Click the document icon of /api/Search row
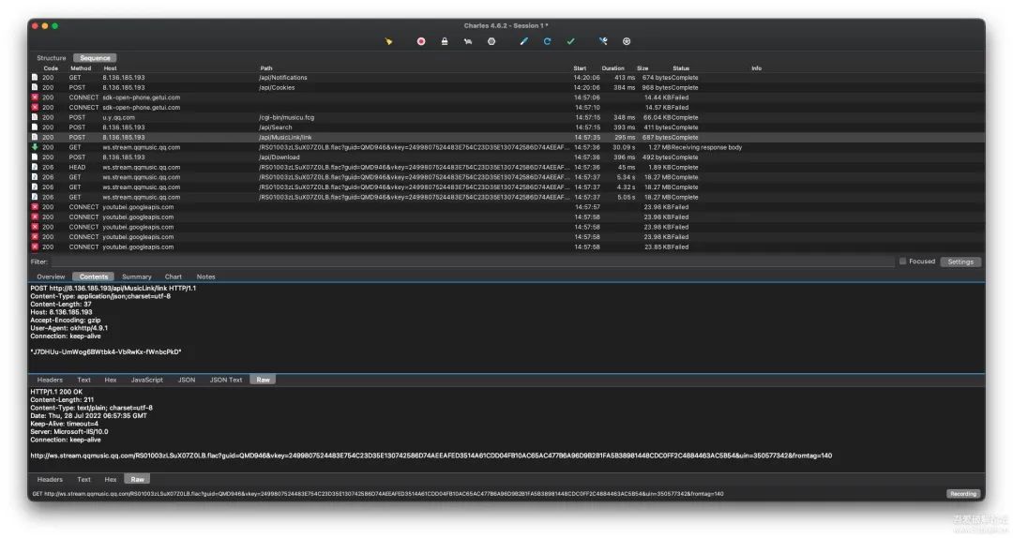Screen dimensions: 1013x538 pyautogui.click(x=35, y=127)
